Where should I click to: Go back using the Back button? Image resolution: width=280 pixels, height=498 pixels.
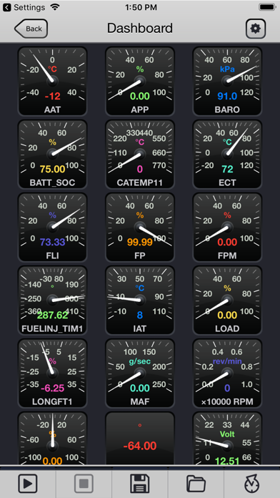pyautogui.click(x=31, y=29)
